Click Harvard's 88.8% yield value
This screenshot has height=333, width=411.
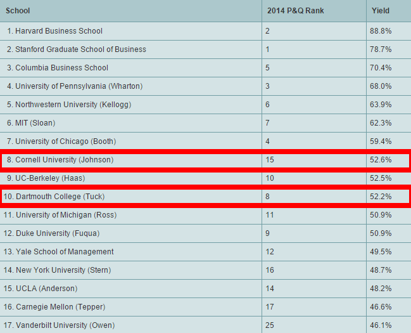(381, 31)
